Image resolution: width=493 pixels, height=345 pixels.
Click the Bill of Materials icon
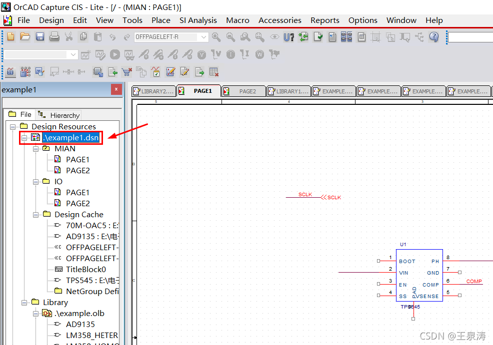361,37
